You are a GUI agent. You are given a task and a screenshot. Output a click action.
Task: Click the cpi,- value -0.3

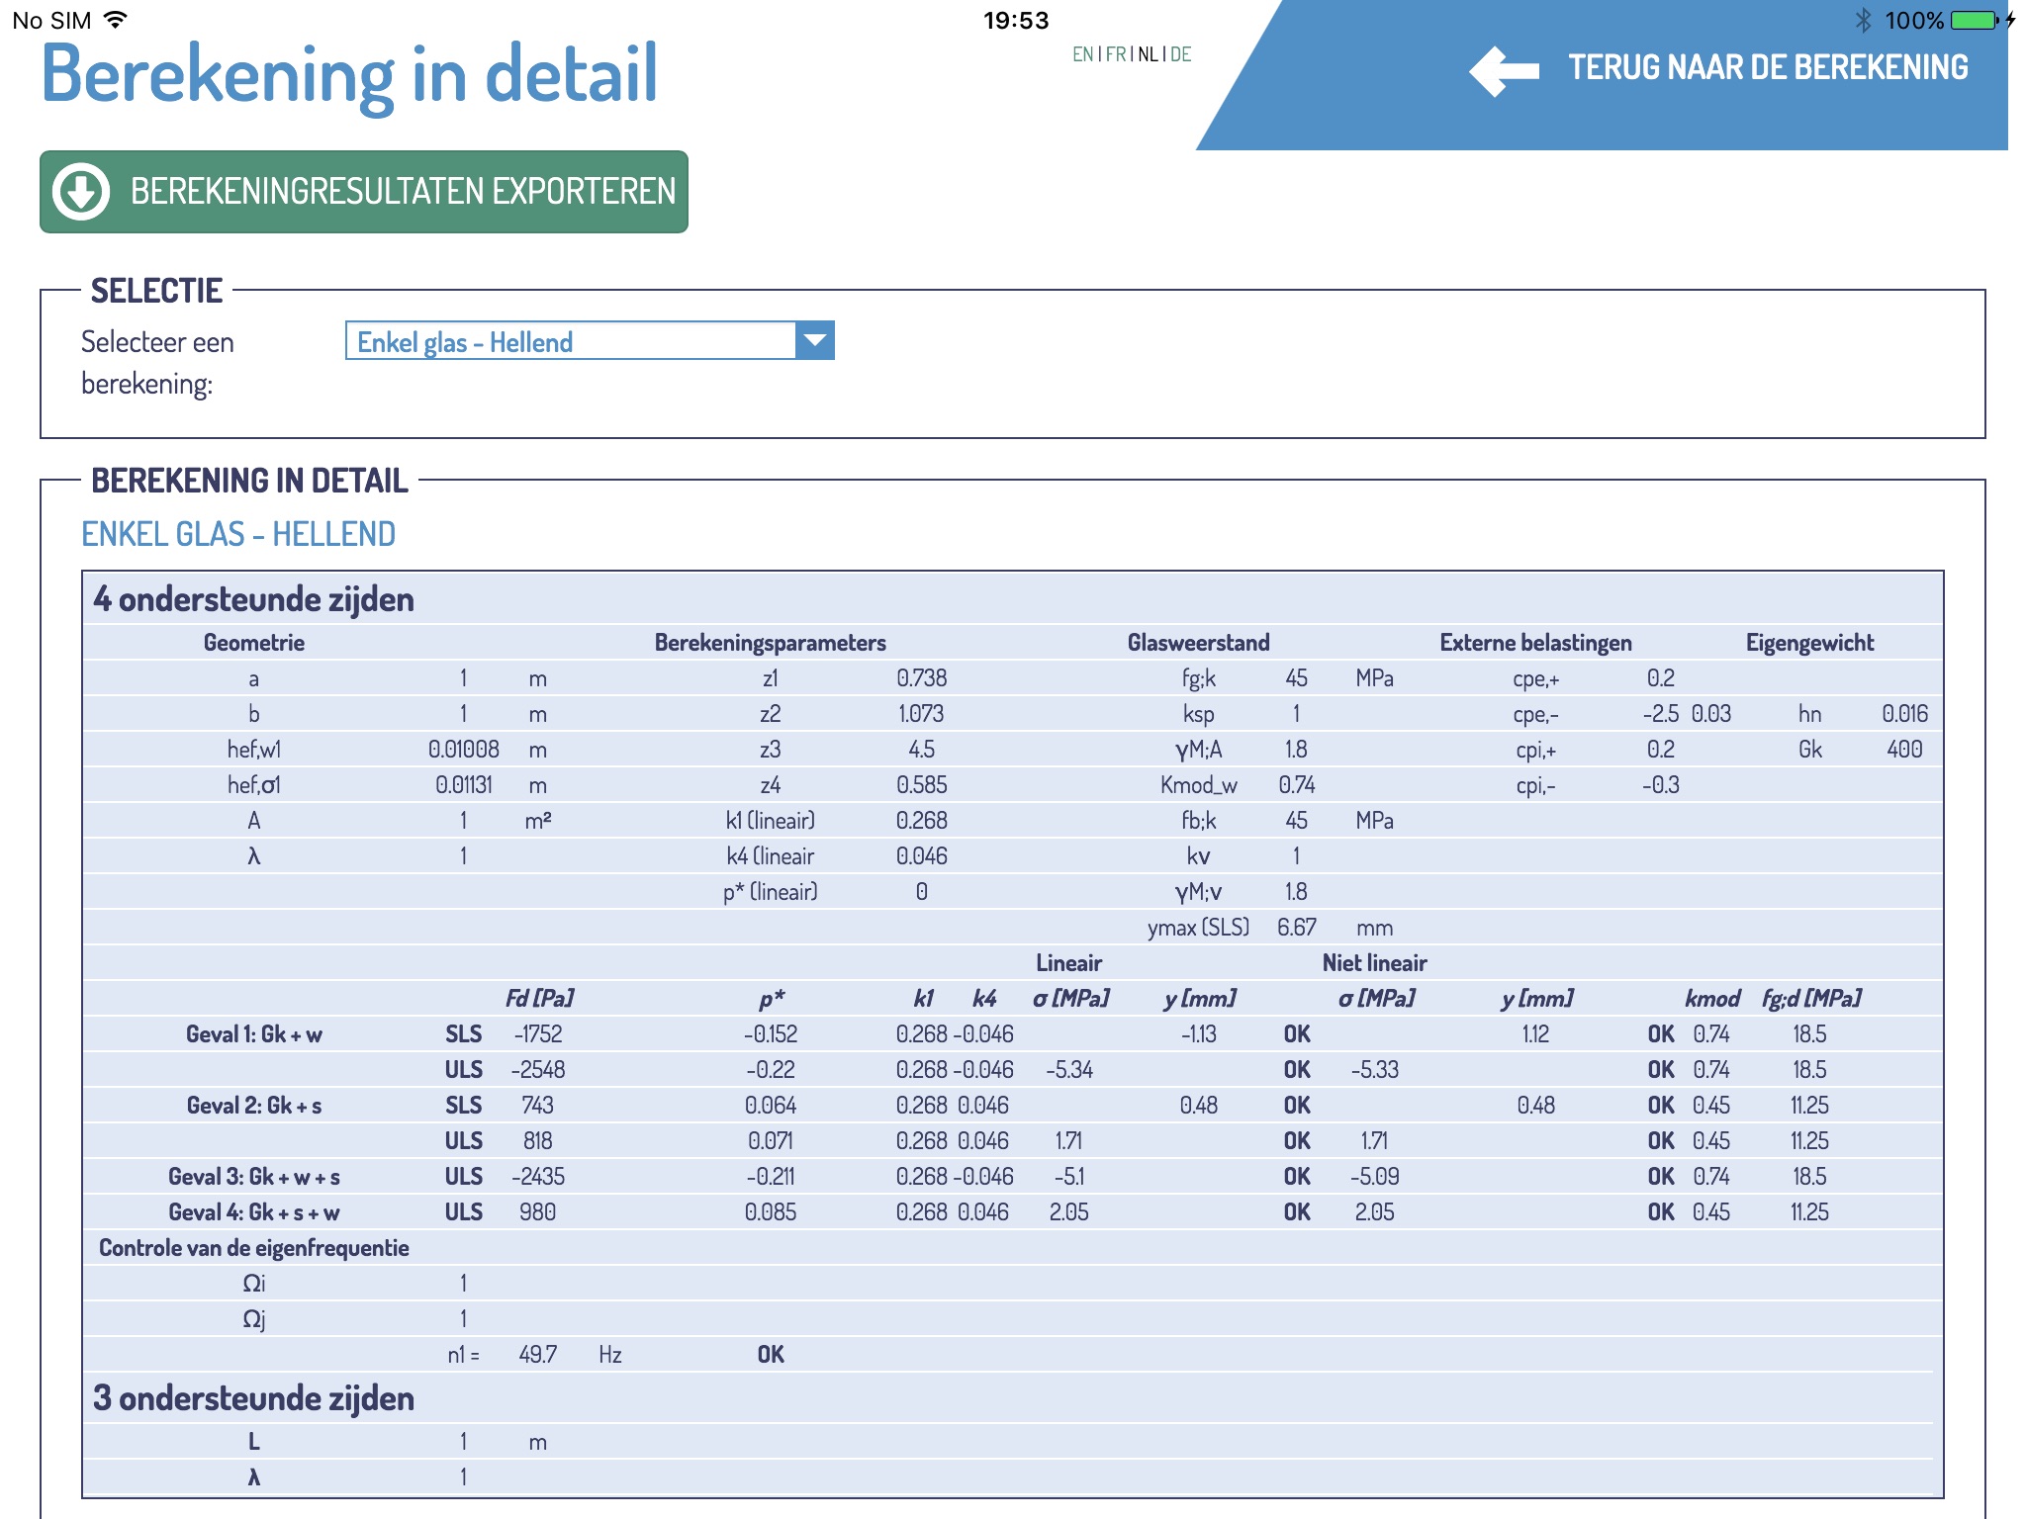click(x=1661, y=785)
